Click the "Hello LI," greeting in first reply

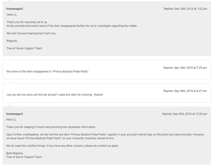12,15
